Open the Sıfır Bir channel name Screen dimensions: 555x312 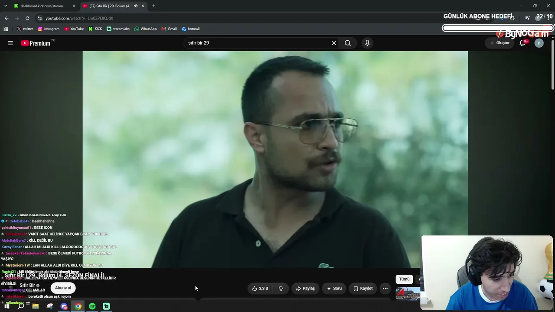click(27, 286)
